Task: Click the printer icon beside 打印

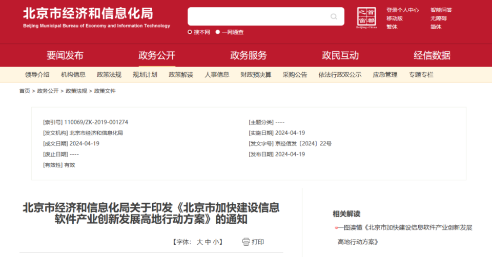Action: [x=246, y=242]
